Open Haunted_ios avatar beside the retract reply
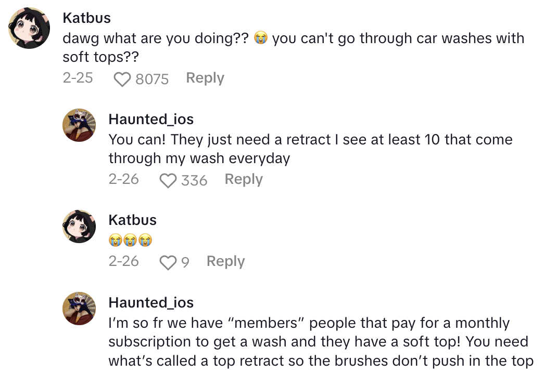This screenshot has width=557, height=374. (x=79, y=125)
